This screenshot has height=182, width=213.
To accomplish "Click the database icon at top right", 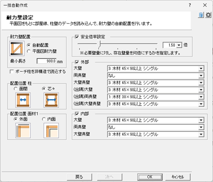I will coord(201,15).
